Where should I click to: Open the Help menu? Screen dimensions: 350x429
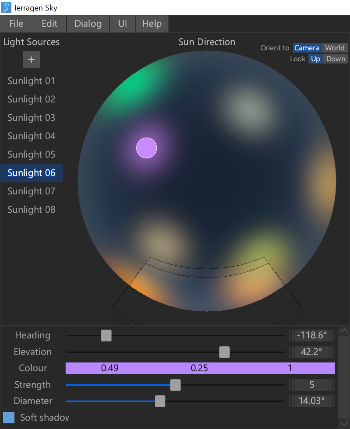click(x=152, y=24)
